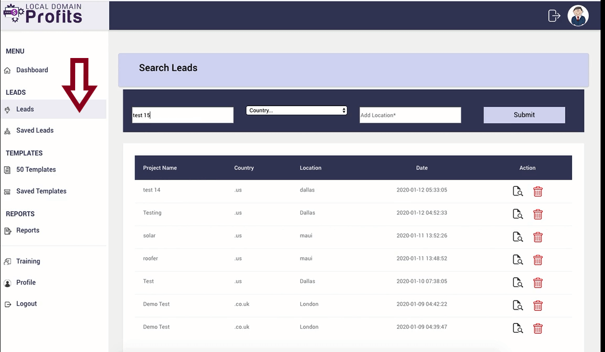View Demo Test leads from 04:42:22

pos(518,305)
